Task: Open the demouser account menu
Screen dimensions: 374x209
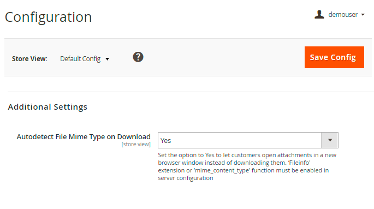Action: [x=340, y=15]
